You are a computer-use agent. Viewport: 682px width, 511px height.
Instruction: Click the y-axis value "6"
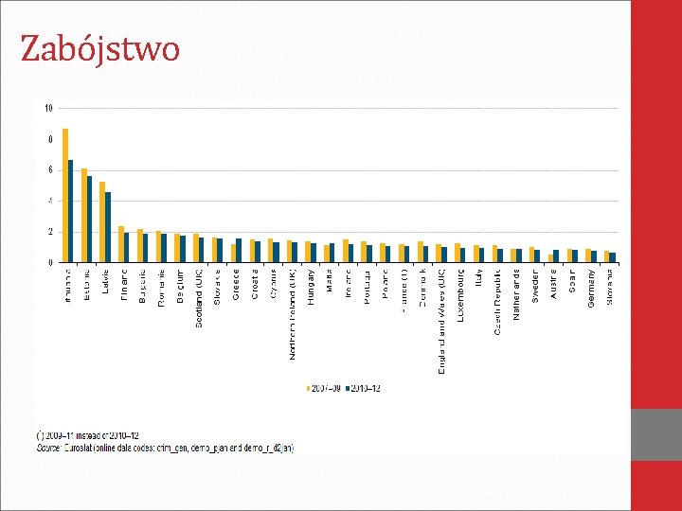tap(50, 170)
